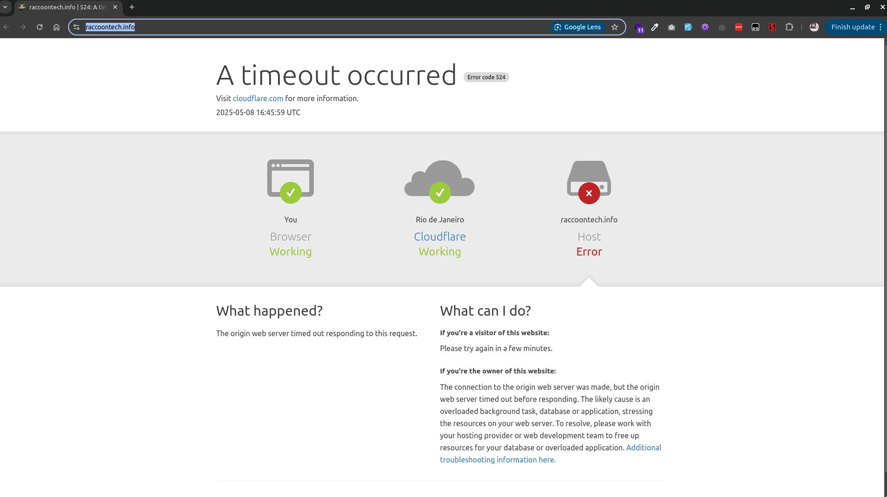
Task: Open the Extensions puzzle piece menu
Action: click(789, 27)
